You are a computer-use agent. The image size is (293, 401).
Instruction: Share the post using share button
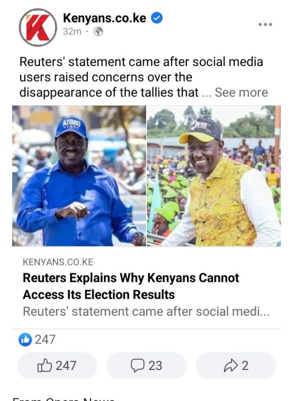(x=236, y=366)
